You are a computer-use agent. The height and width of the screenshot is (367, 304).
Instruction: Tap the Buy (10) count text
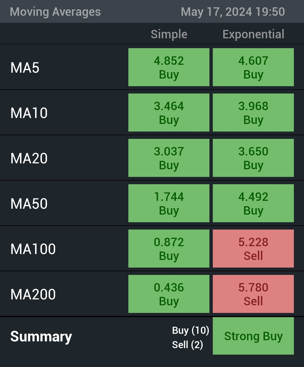click(x=191, y=330)
